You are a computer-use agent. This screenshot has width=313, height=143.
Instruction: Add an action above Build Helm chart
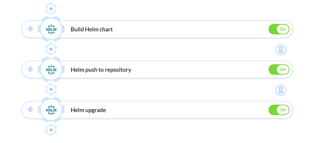point(51,9)
